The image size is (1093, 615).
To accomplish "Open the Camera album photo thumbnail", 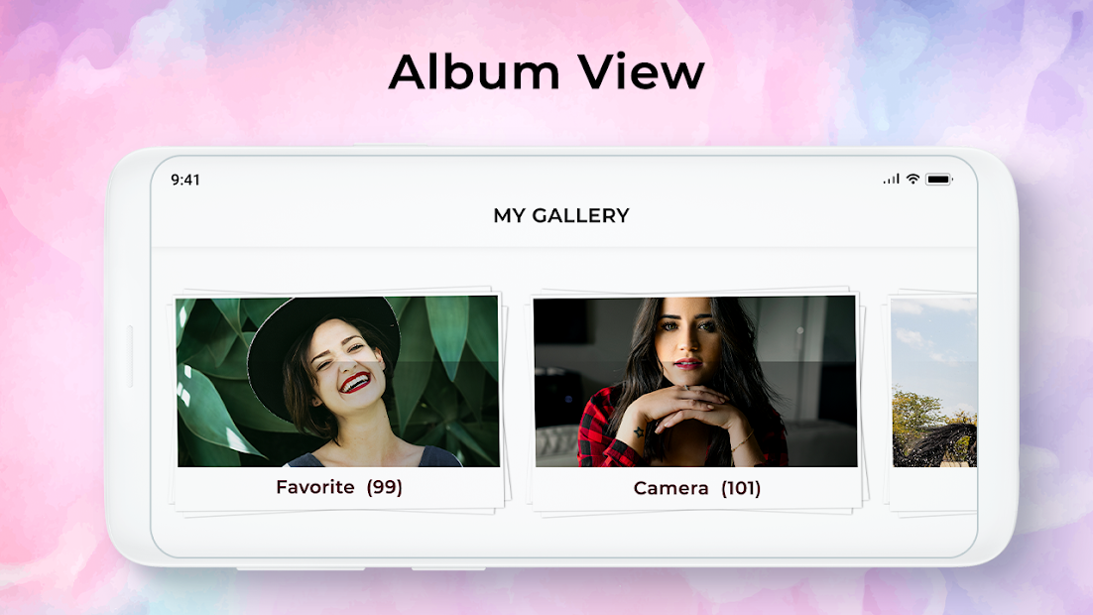I will coord(695,382).
